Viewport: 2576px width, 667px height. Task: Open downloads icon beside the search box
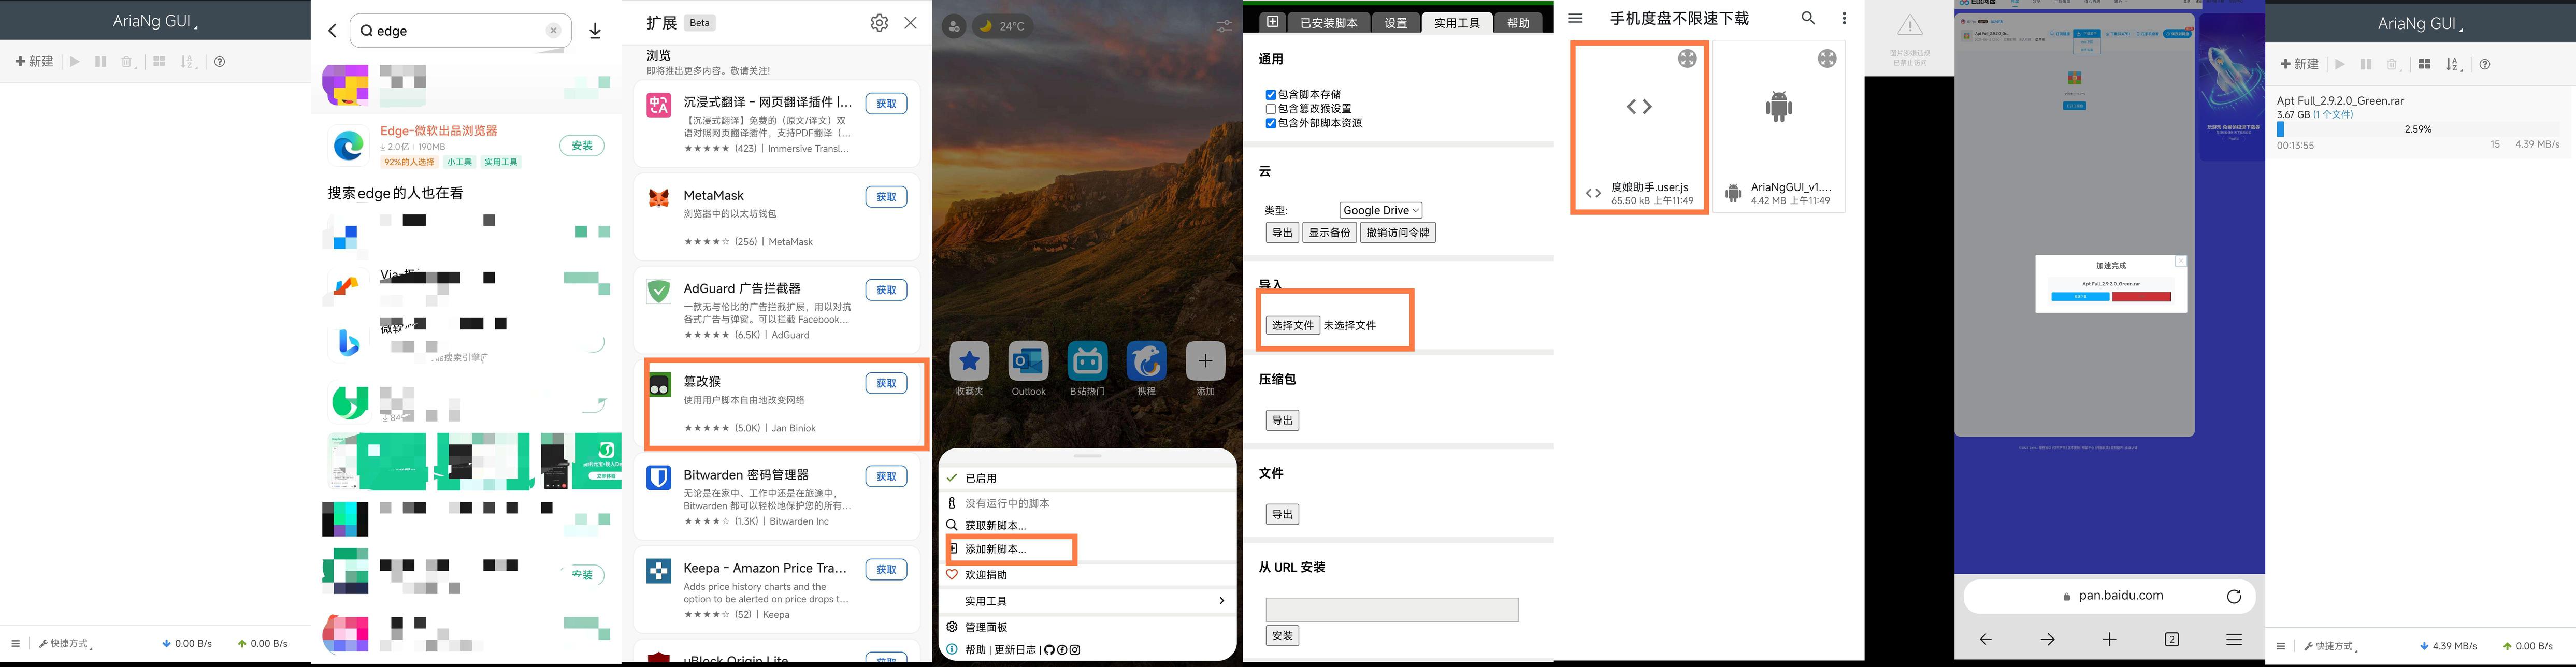click(595, 31)
